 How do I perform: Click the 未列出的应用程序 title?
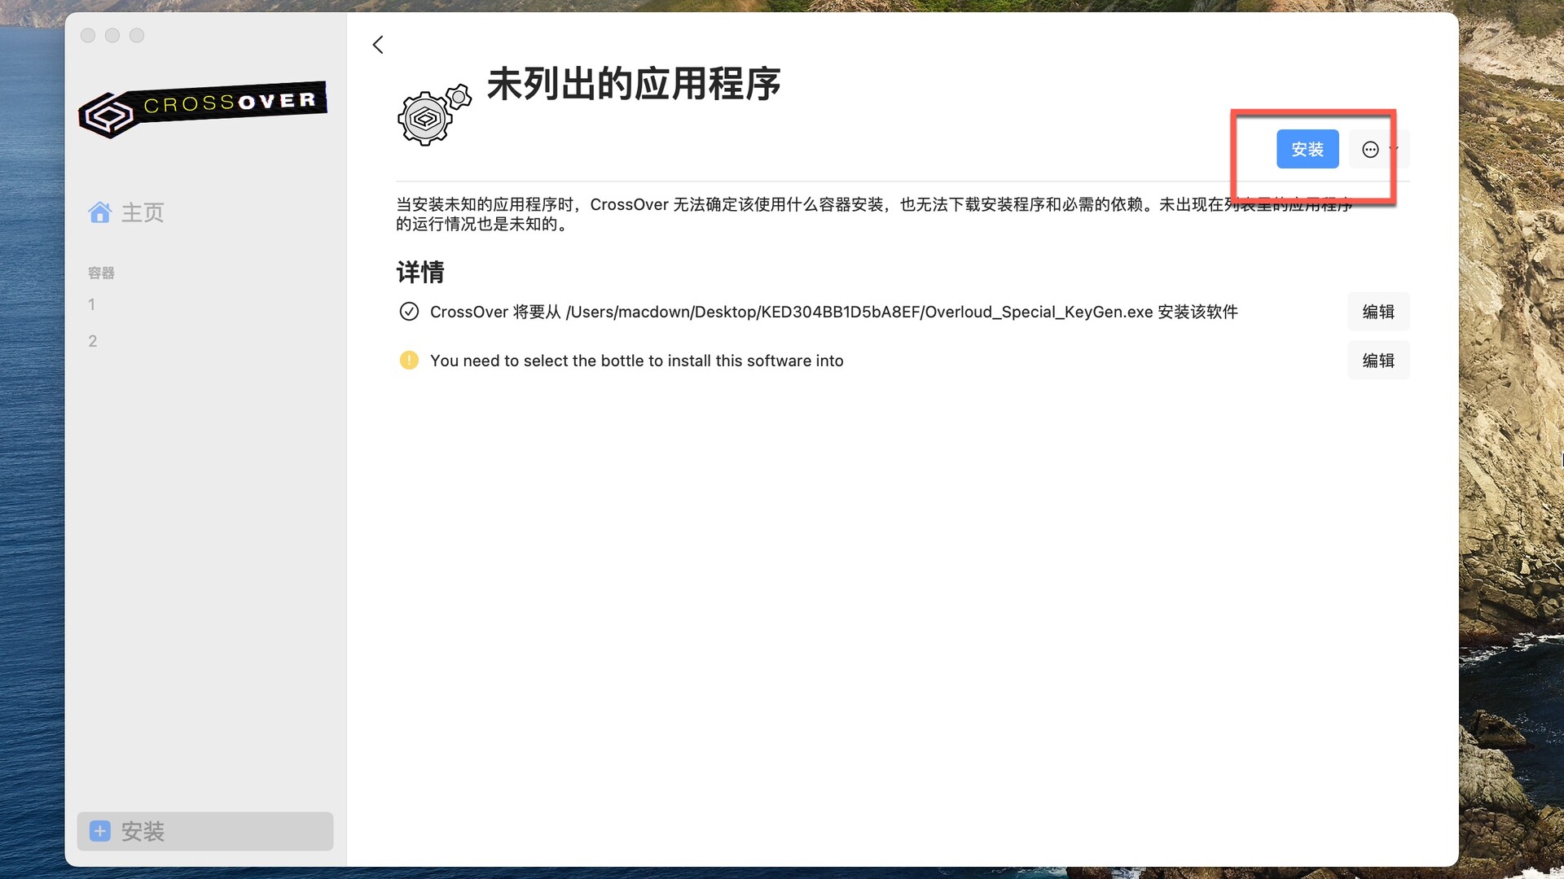[x=634, y=84]
